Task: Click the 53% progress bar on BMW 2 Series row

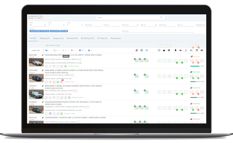Action: click(195, 82)
